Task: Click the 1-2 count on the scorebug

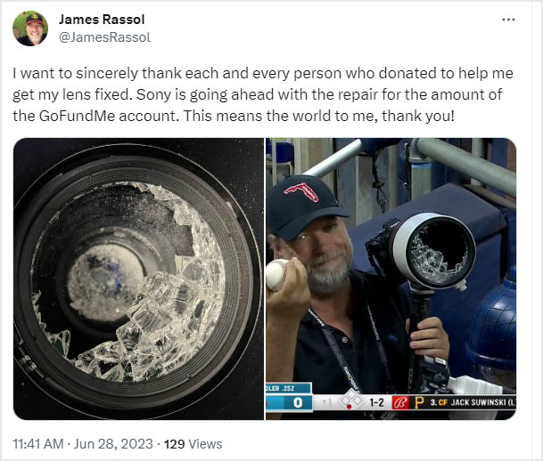Action: pyautogui.click(x=376, y=402)
